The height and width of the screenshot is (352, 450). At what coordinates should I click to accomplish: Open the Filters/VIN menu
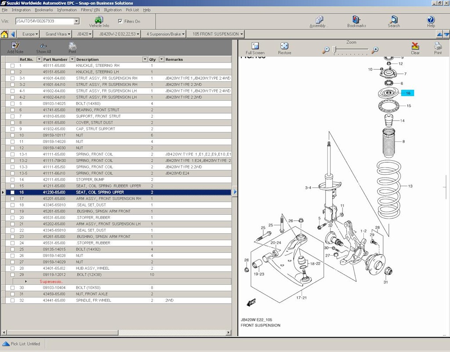tap(90, 10)
